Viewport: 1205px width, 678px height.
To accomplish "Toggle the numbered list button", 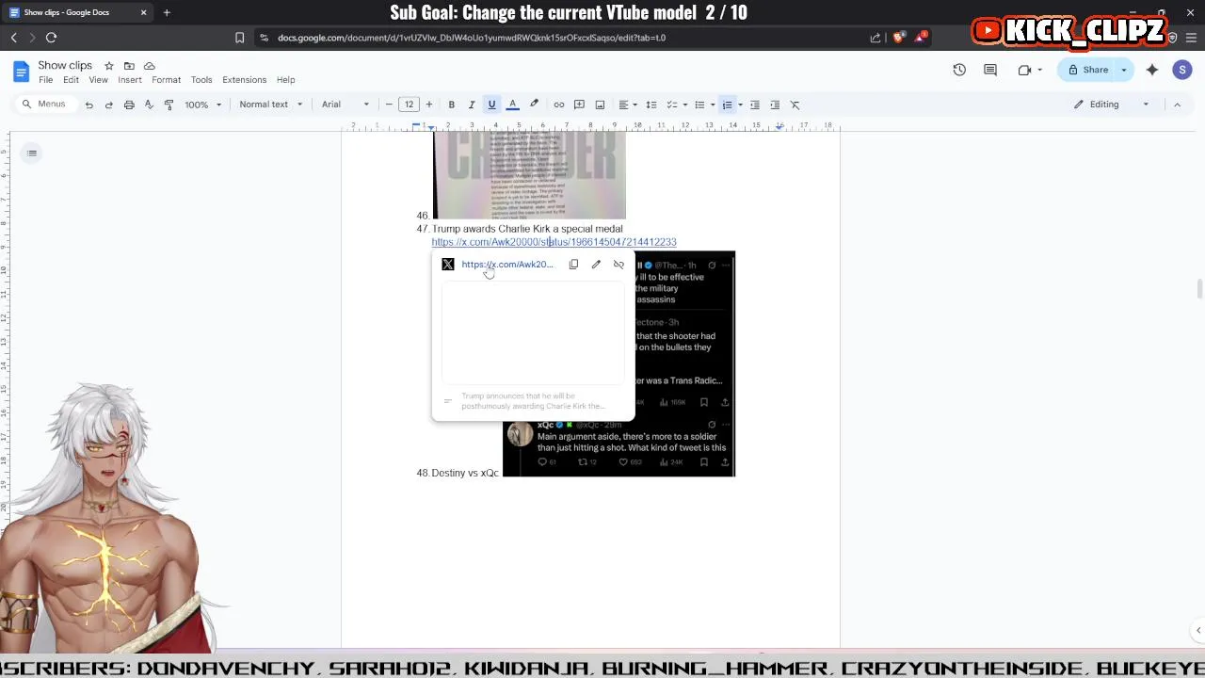I will pos(727,105).
